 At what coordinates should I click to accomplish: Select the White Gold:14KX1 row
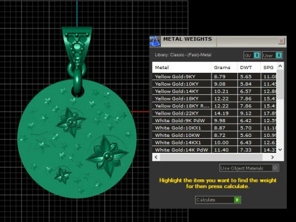(x=215, y=142)
